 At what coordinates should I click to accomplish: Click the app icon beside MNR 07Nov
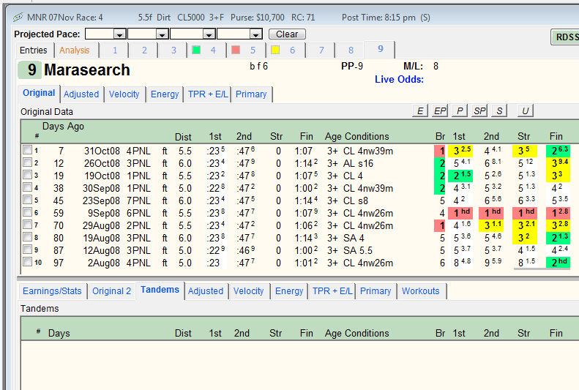point(18,18)
